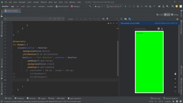Viewport: 183px width, 103px height.
Task: Click the yellow warning stripe marker
Action: (x=118, y=28)
